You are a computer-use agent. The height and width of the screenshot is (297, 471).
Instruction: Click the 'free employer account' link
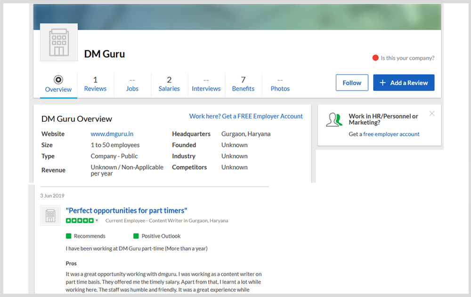(x=391, y=134)
